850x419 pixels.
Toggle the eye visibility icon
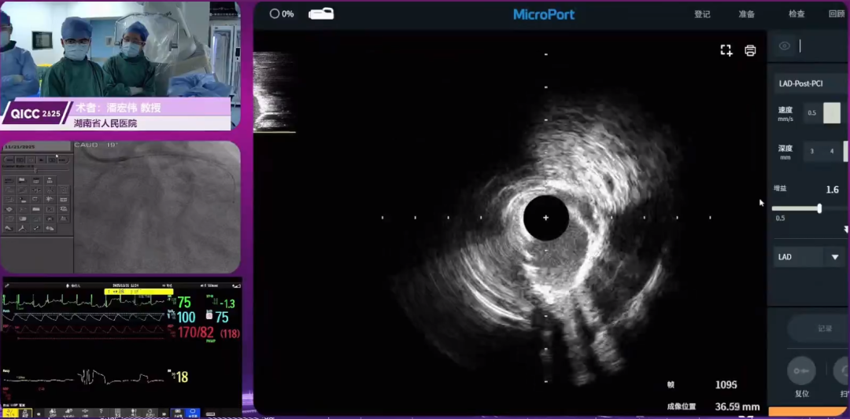click(x=784, y=46)
